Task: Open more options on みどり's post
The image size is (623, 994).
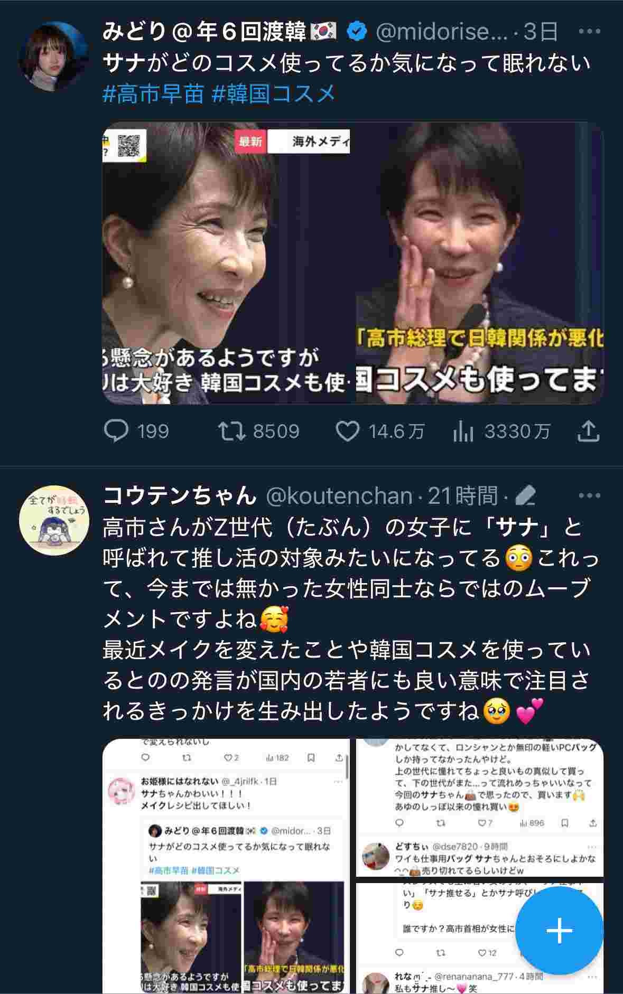Action: (589, 32)
